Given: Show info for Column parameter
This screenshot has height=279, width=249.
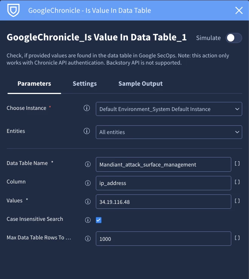Looking at the screenshot, I should point(88,183).
